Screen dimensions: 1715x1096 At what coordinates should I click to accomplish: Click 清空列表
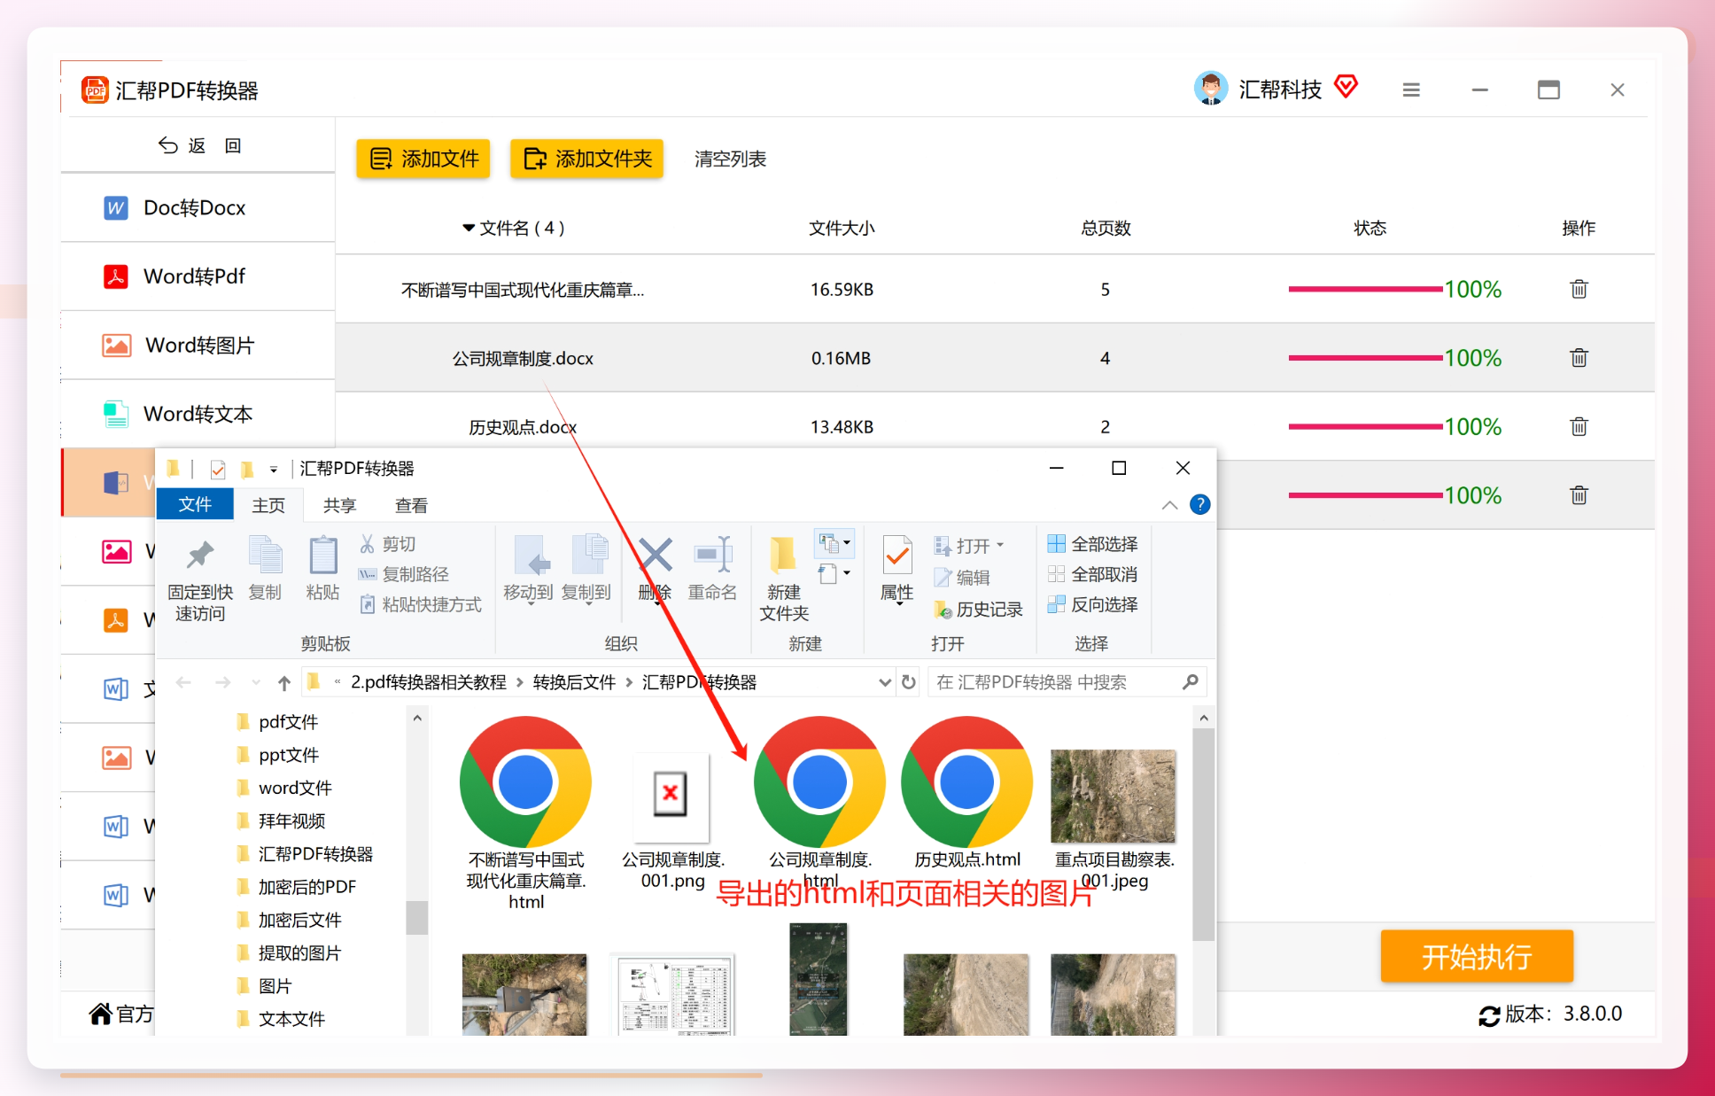pyautogui.click(x=730, y=159)
